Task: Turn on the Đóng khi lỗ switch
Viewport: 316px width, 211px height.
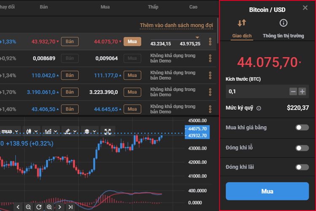Action: [302, 148]
